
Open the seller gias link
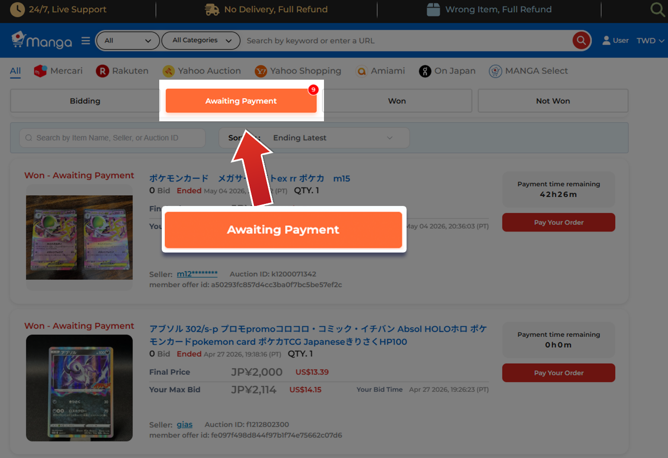pyautogui.click(x=184, y=424)
